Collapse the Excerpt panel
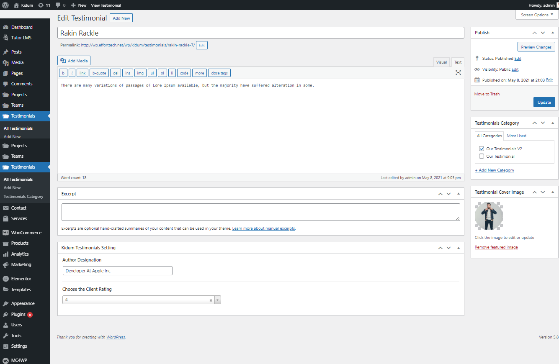Viewport: 559px width, 364px height. (459, 194)
